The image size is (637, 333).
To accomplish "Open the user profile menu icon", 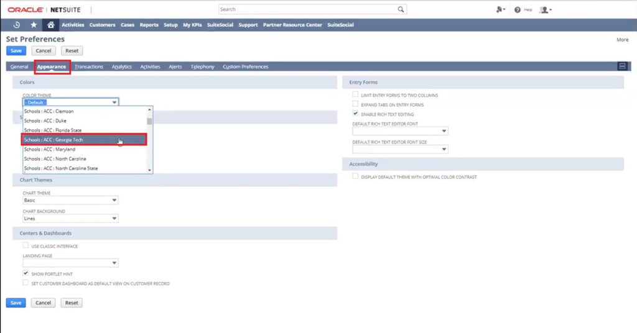I will click(x=545, y=10).
